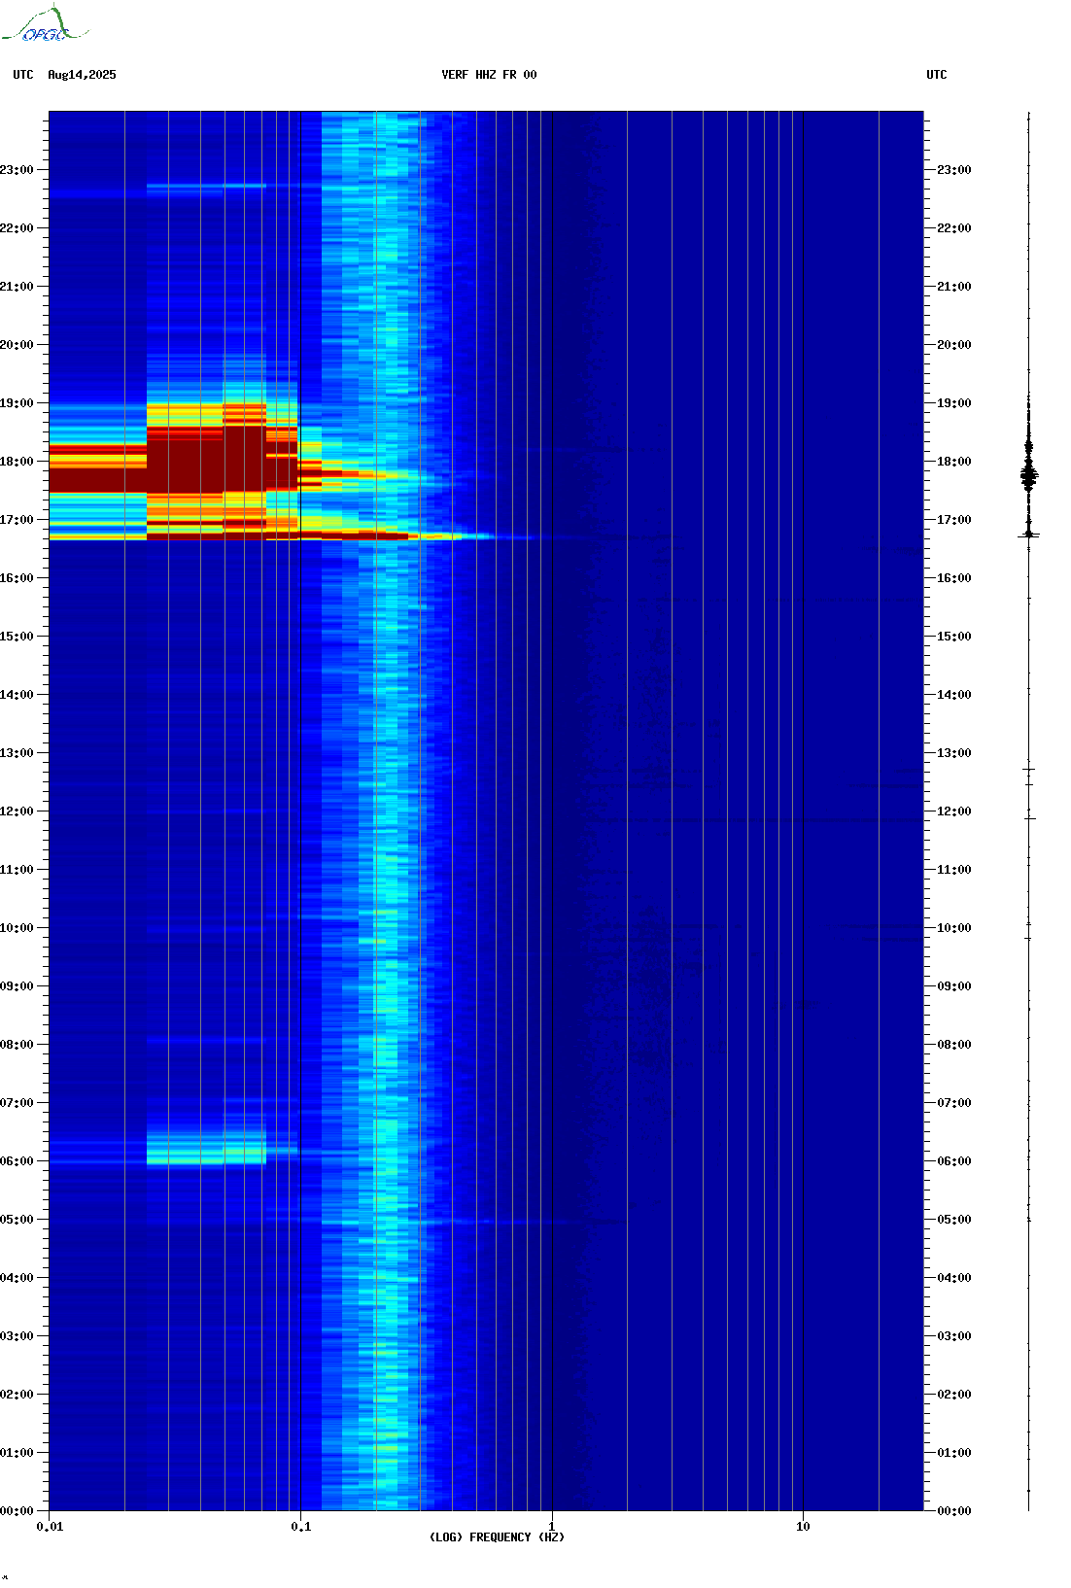Click the right axis '06:00' time label
Viewport: 1071px width, 1588px height.
point(954,1161)
